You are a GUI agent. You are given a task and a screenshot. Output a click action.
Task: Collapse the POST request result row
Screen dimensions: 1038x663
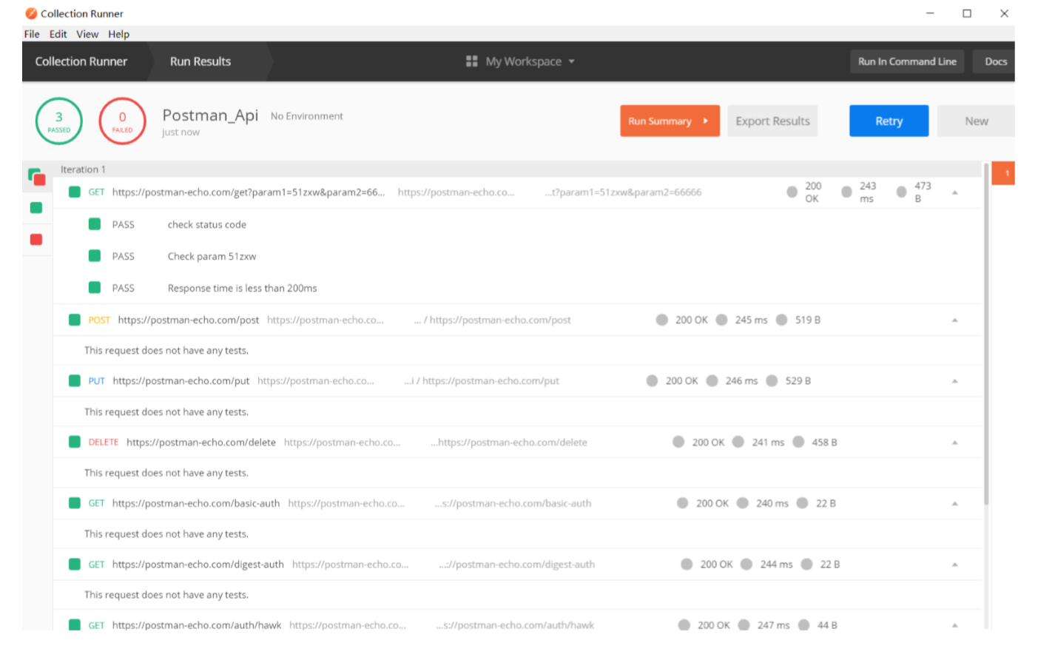pyautogui.click(x=954, y=320)
